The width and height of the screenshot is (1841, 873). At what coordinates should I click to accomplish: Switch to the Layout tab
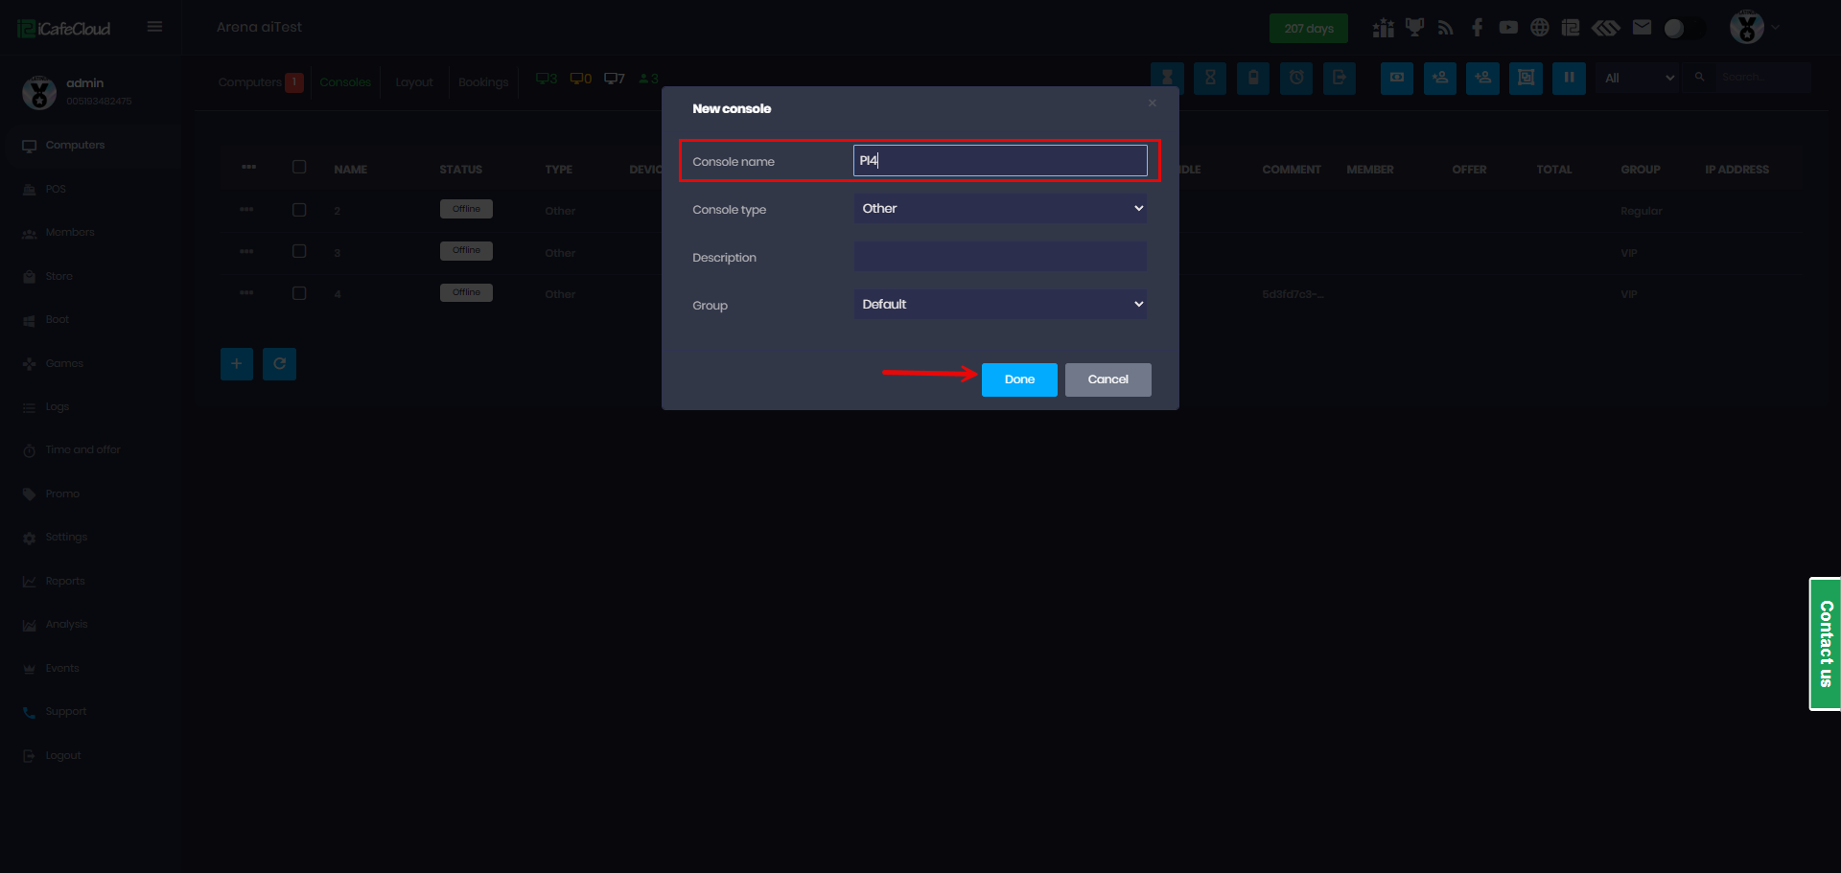414,82
